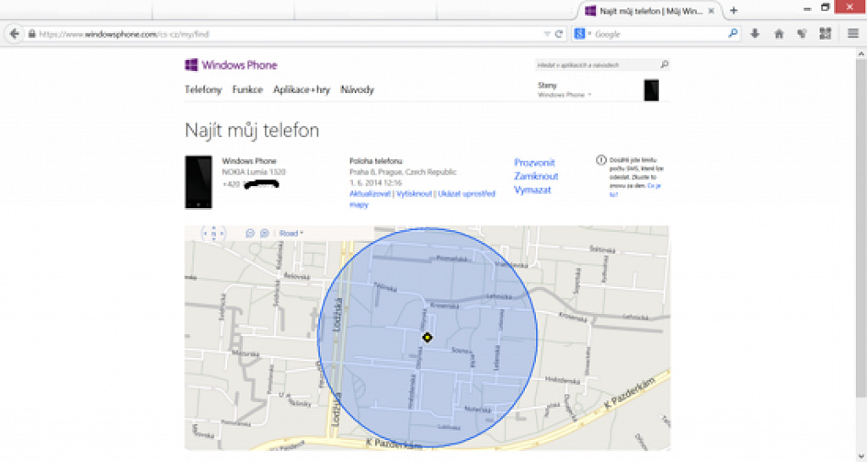Click the Prozvonit link
The image size is (867, 462).
[534, 162]
